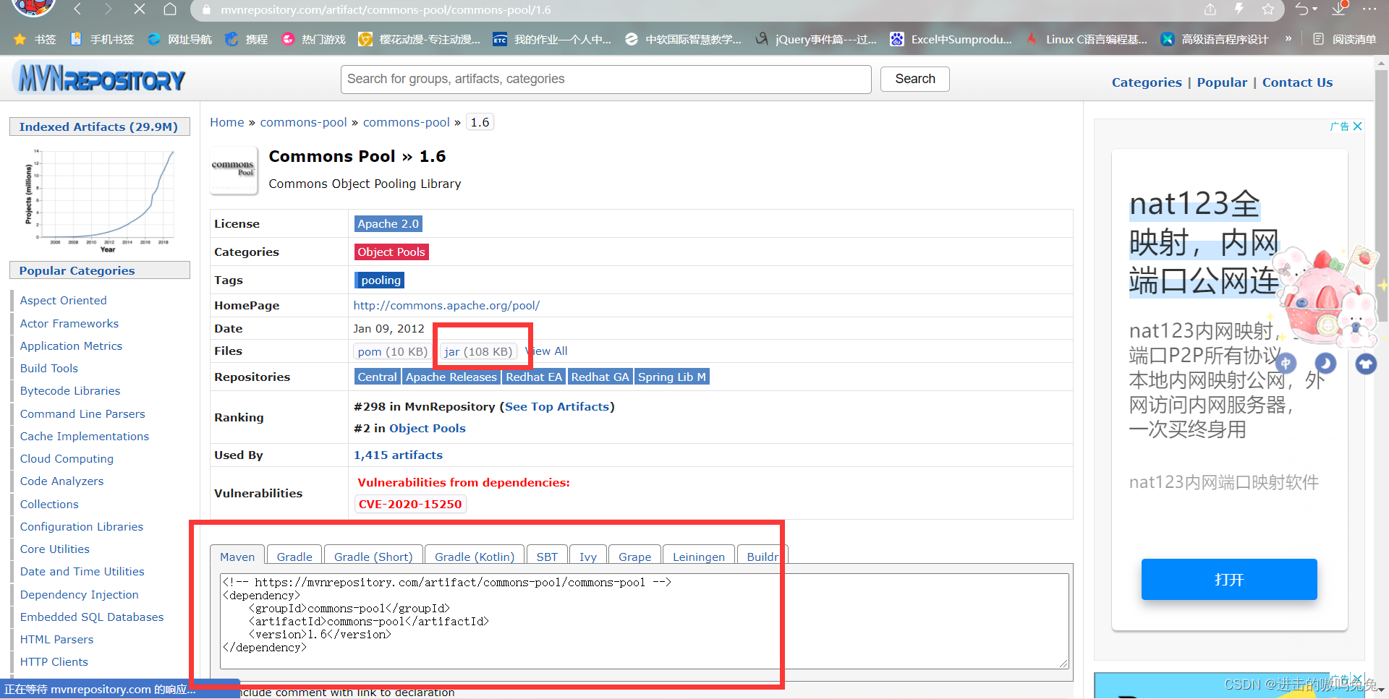
Task: Open the browser home page icon
Action: click(x=170, y=9)
